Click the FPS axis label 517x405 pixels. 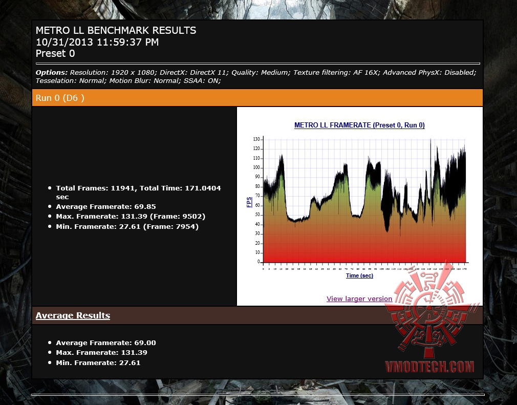pos(249,202)
